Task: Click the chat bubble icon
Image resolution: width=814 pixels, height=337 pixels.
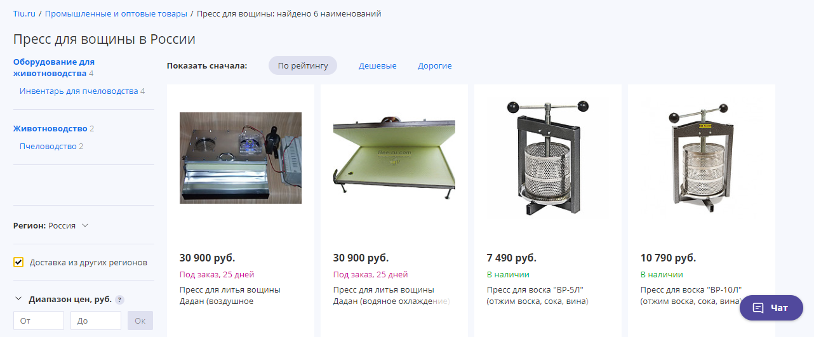Action: (758, 308)
